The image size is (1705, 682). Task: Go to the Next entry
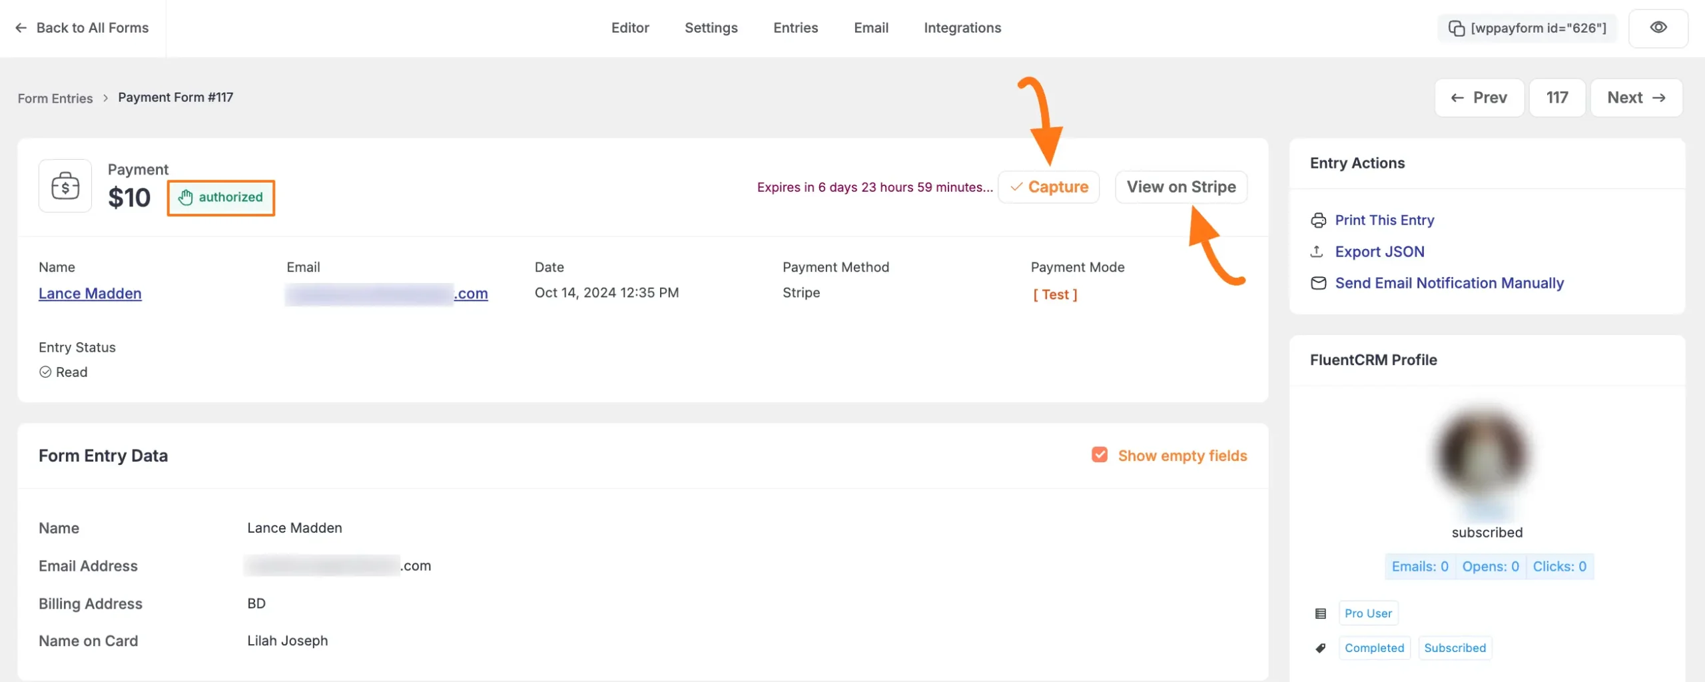click(x=1636, y=98)
